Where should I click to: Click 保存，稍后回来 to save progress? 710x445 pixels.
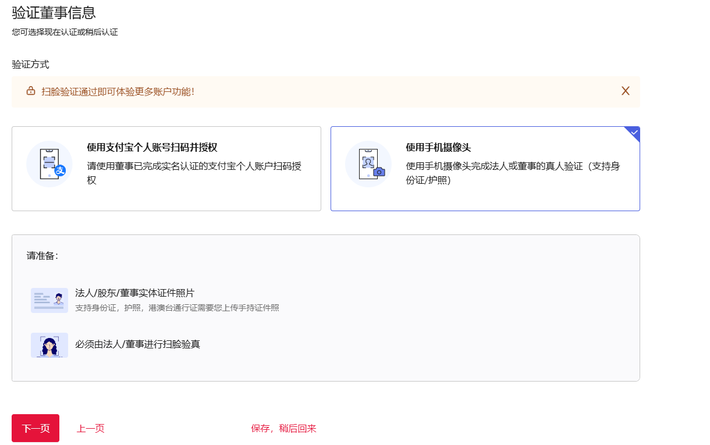pos(283,429)
